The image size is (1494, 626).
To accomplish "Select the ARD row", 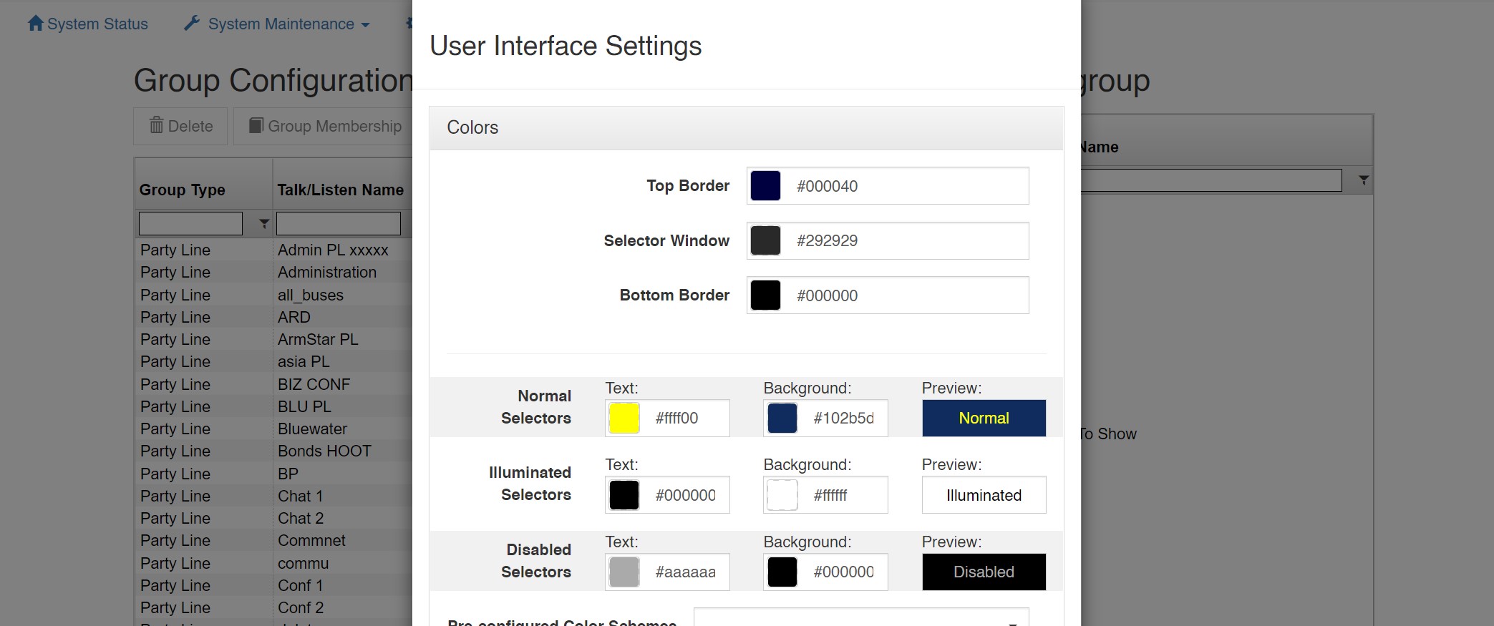I will 273,317.
